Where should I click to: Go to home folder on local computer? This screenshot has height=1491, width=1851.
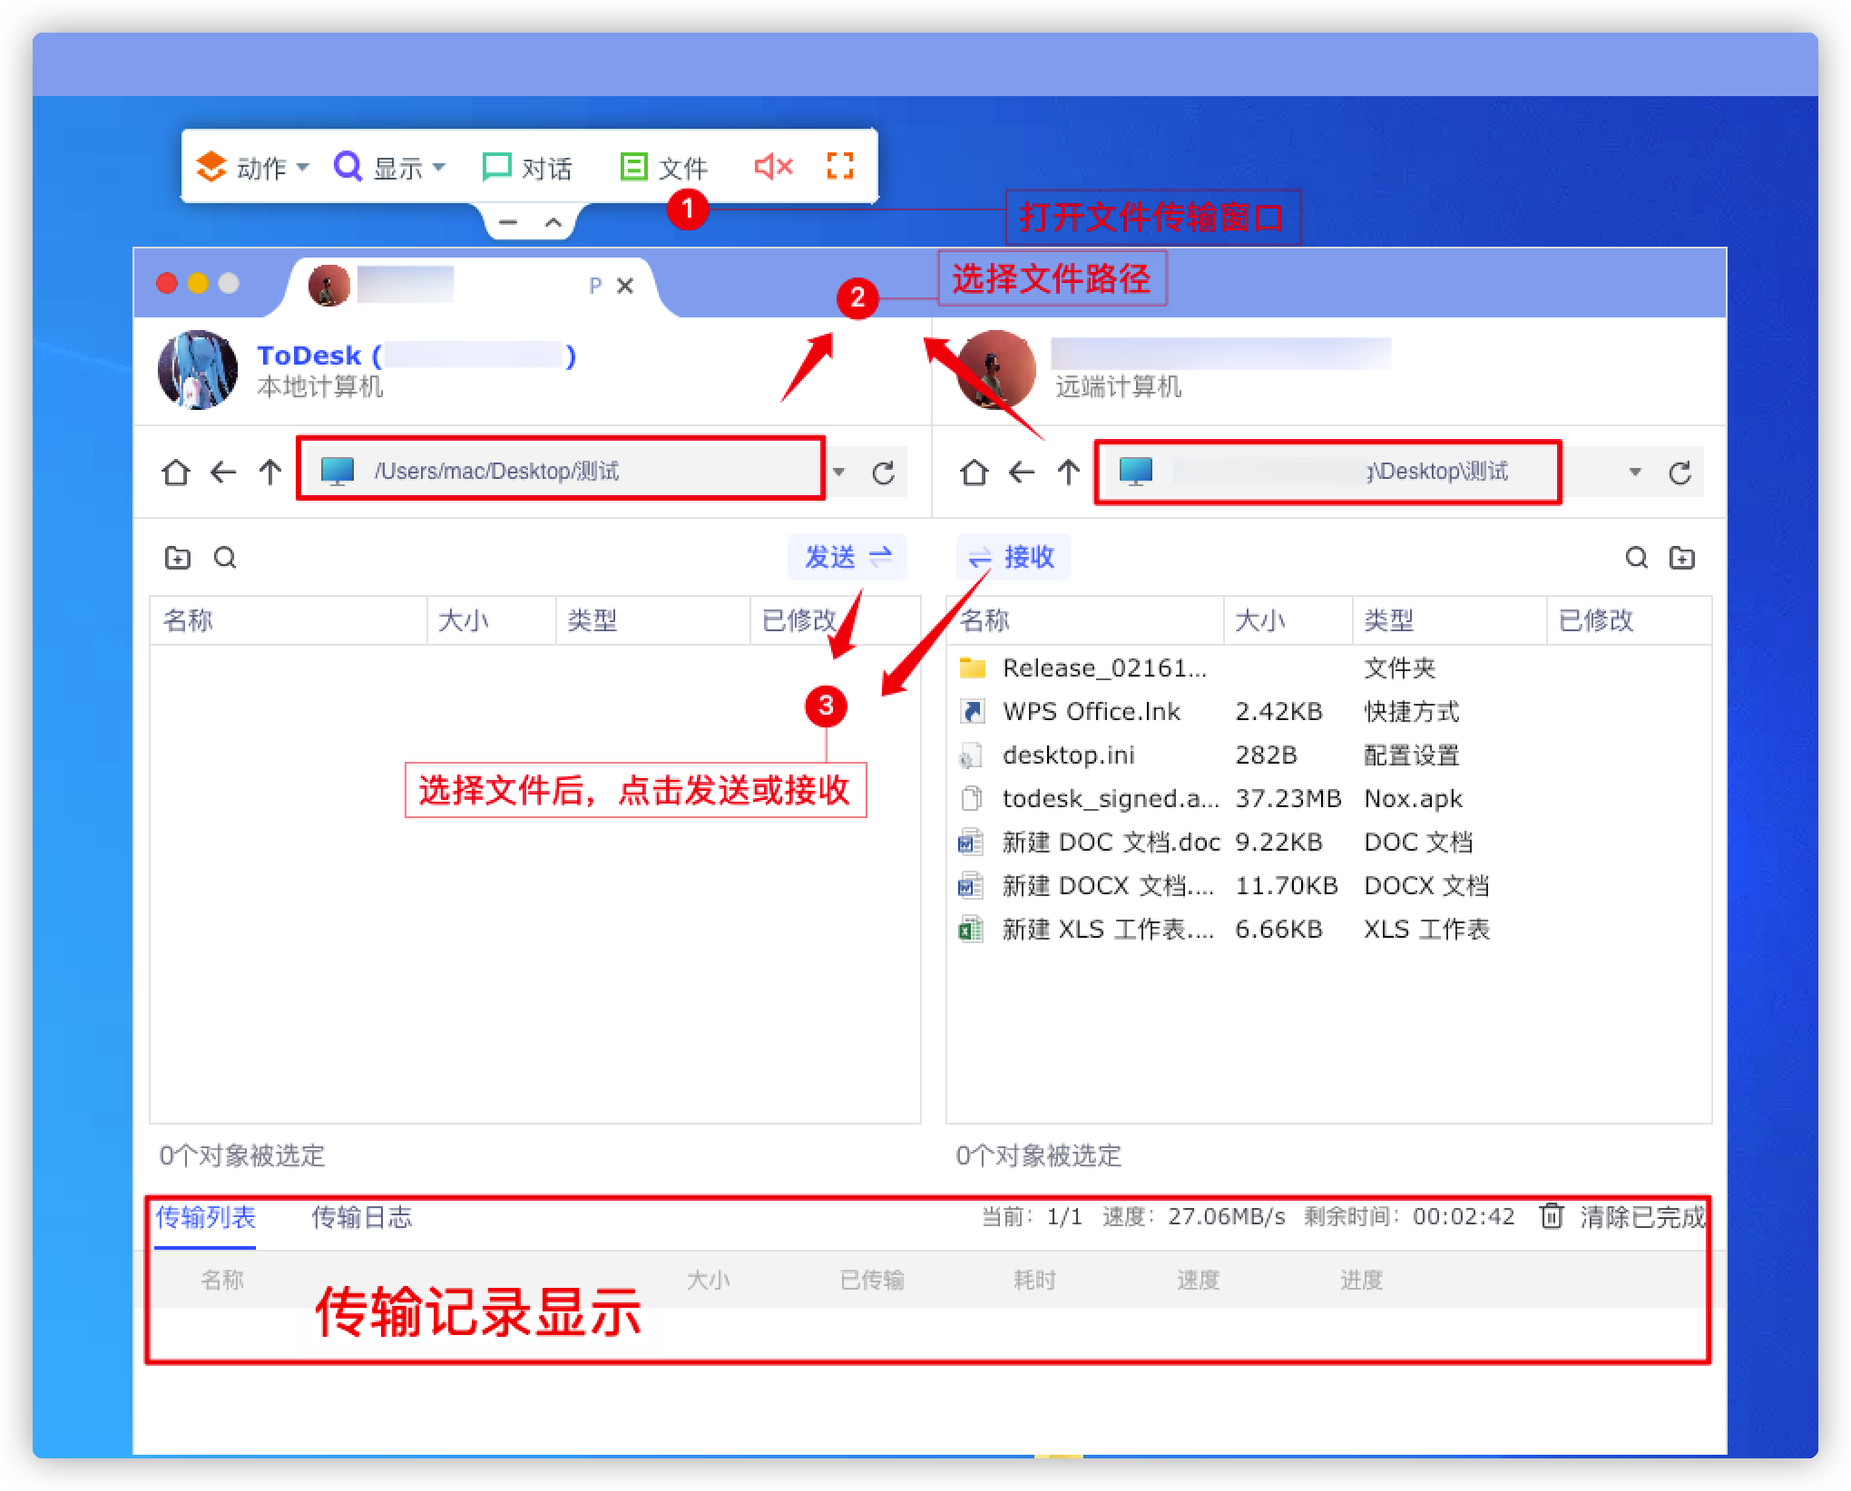tap(175, 473)
